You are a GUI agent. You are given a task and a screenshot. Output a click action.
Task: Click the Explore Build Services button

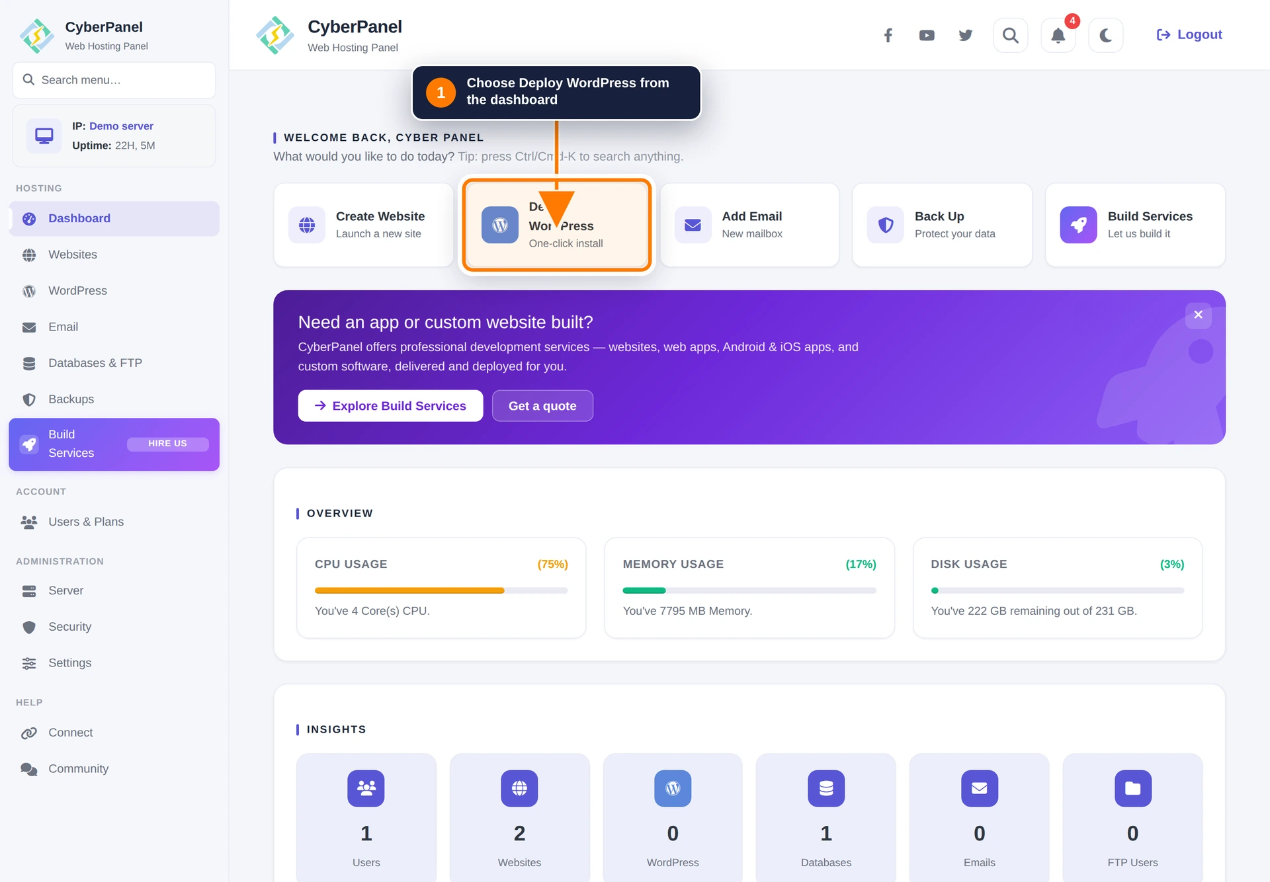click(390, 406)
